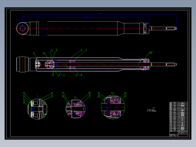Select callout number 1 below the piston
The image size is (196, 147).
(x=64, y=75)
